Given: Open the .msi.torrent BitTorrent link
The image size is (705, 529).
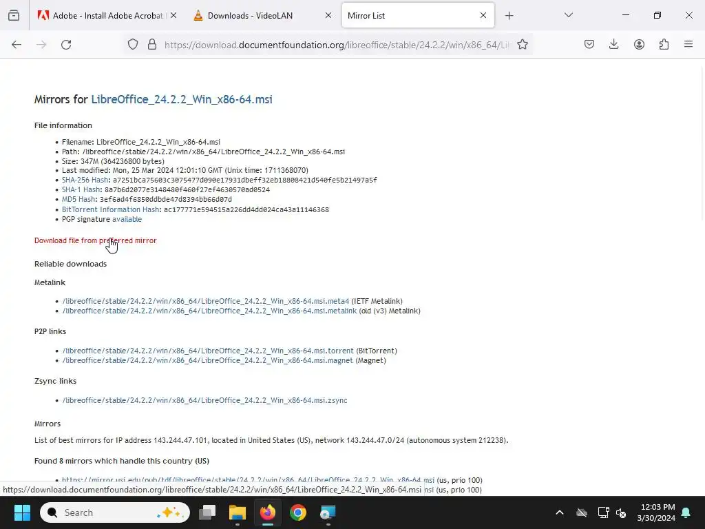Looking at the screenshot, I should pos(208,351).
